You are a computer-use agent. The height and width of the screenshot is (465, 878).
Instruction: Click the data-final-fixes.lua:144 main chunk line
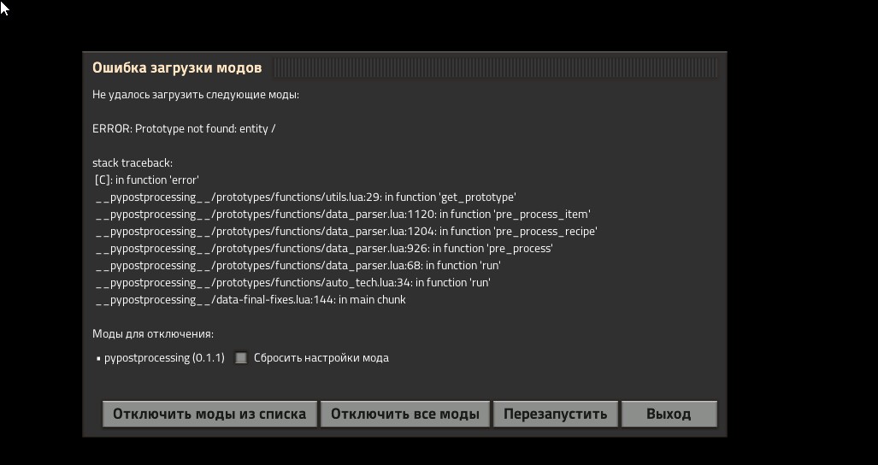250,299
